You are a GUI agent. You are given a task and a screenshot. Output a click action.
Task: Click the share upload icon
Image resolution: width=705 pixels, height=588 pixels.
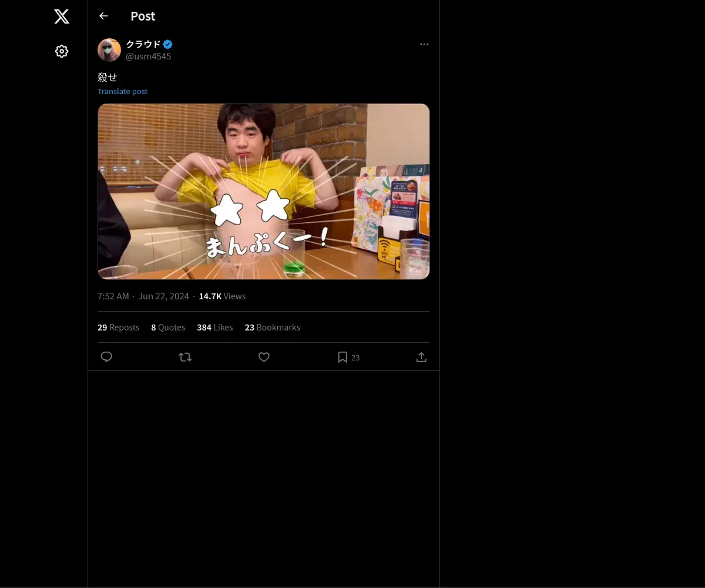[x=421, y=357]
